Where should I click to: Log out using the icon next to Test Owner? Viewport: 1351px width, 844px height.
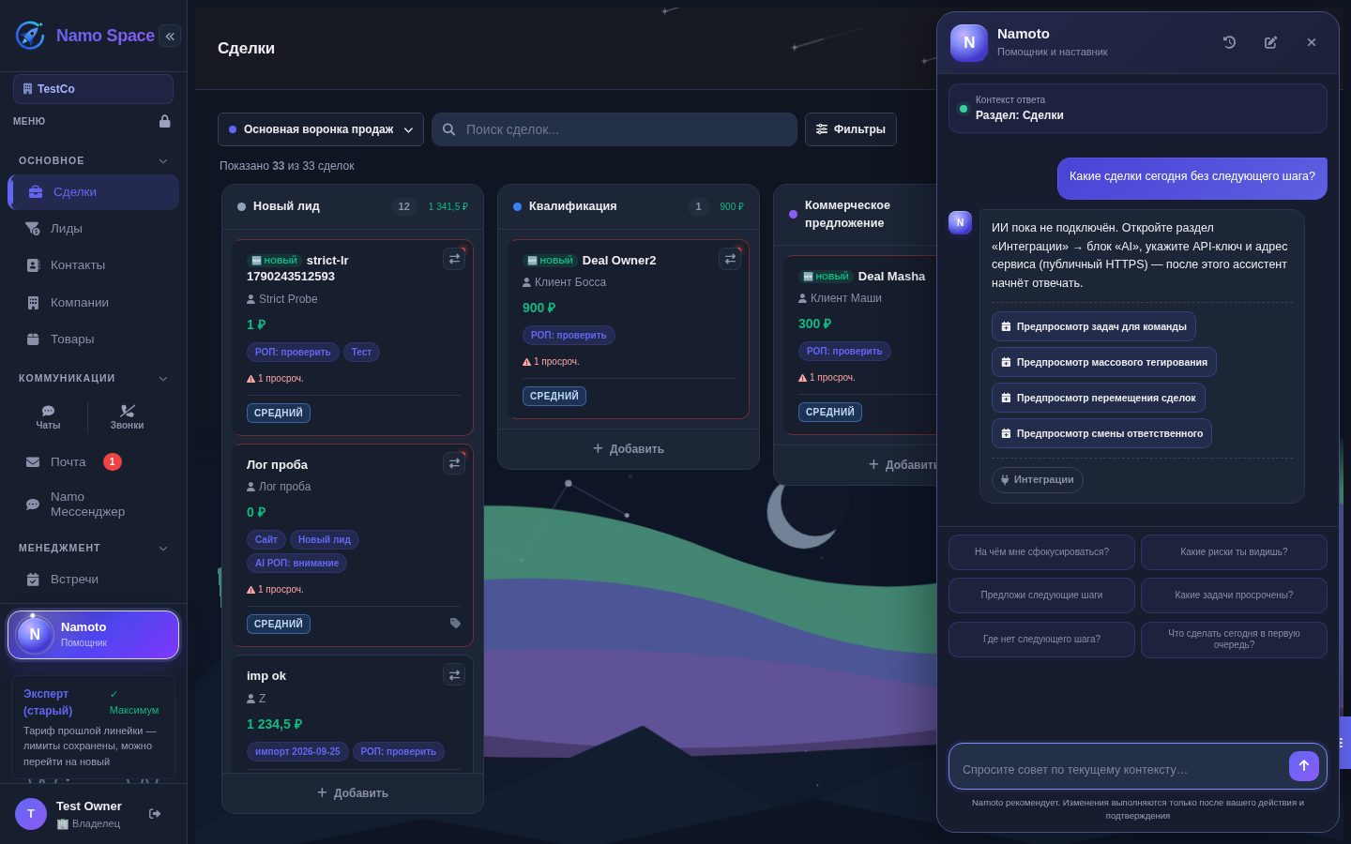pos(155,813)
